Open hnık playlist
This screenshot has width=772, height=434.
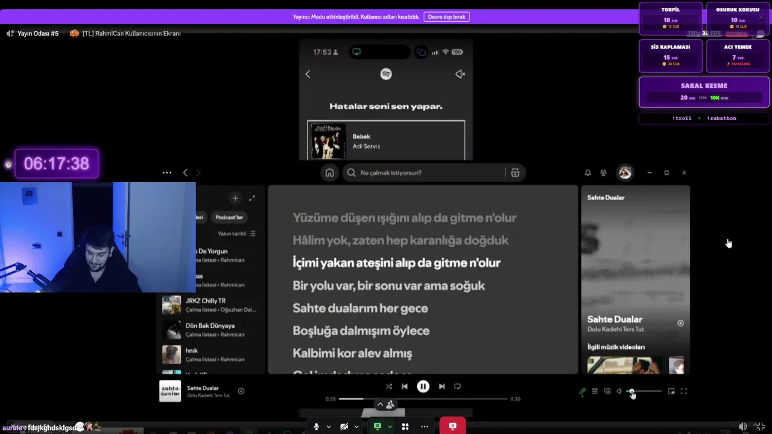pos(211,354)
